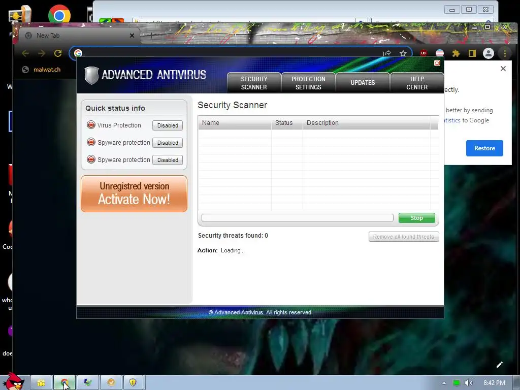This screenshot has height=390, width=520.
Task: Click the Chrome taskbar button
Action: pos(64,383)
